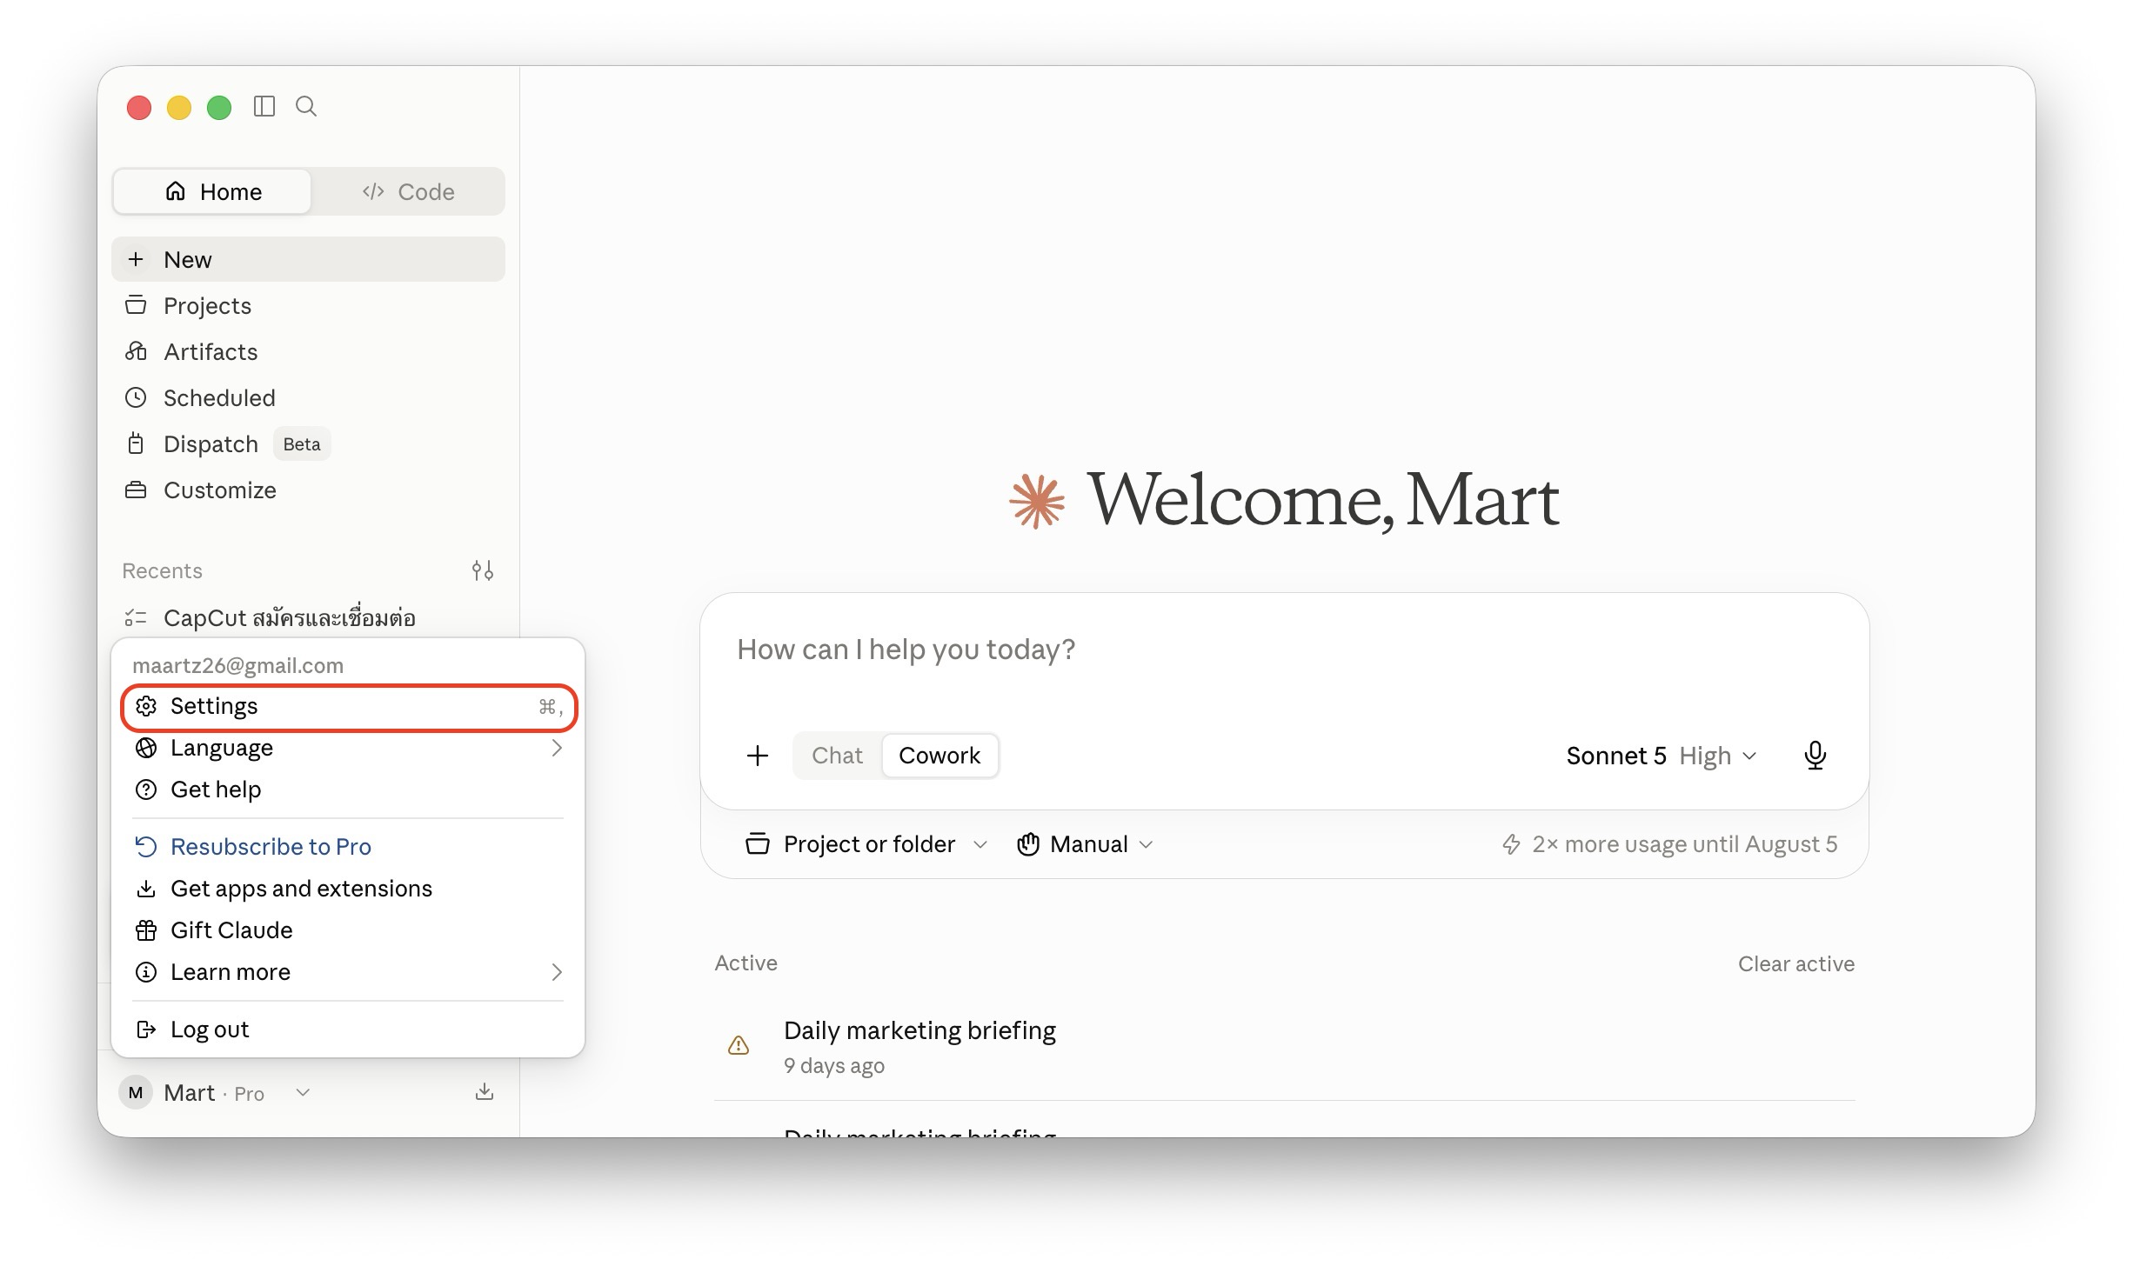Open the CapCut recent conversation
Screen dimensions: 2133x1266
coord(308,618)
